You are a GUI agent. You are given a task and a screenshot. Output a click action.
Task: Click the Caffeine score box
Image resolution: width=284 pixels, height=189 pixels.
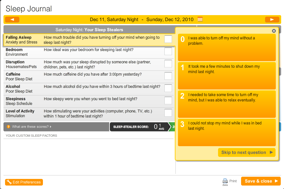(x=168, y=76)
